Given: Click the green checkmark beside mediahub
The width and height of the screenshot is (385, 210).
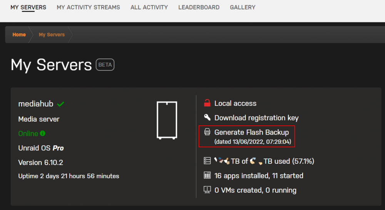Looking at the screenshot, I should 60,104.
